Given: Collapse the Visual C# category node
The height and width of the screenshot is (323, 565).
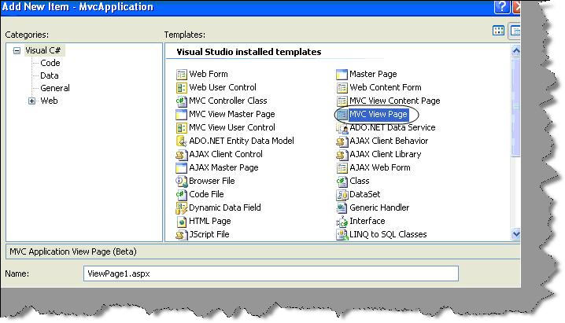Looking at the screenshot, I should pos(17,51).
